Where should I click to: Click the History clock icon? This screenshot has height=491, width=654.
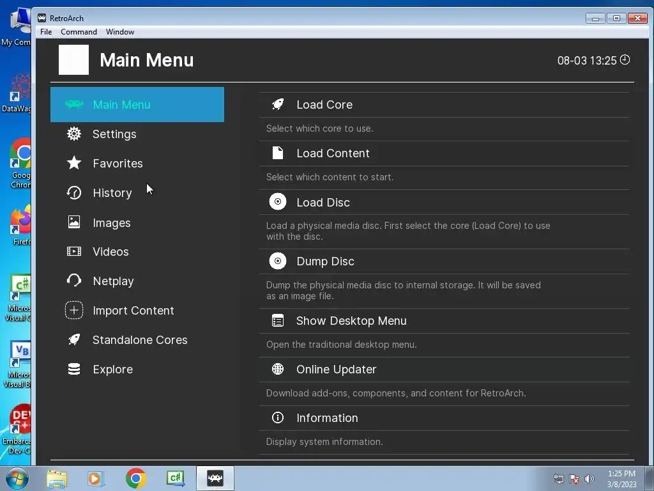(x=74, y=192)
